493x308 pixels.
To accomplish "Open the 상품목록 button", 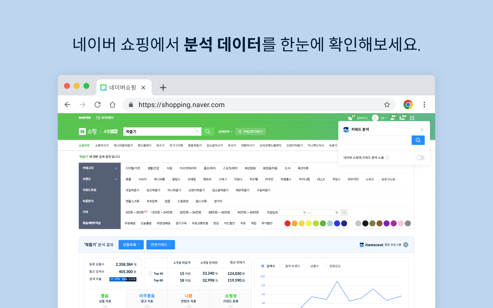I will tap(131, 244).
